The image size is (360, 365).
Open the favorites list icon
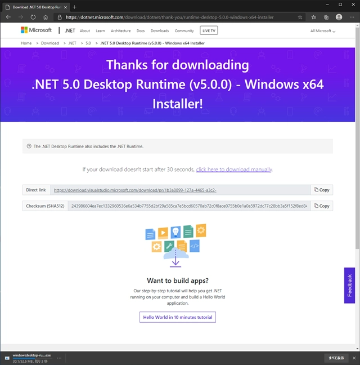(x=313, y=17)
